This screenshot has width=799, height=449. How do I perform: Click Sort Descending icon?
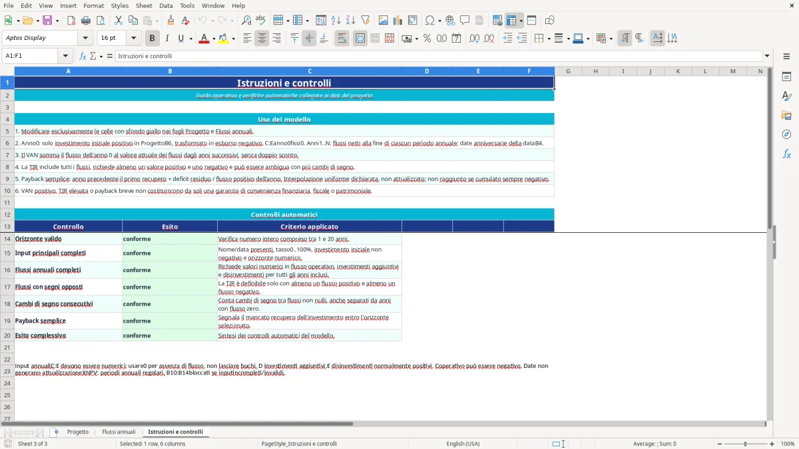pyautogui.click(x=351, y=21)
